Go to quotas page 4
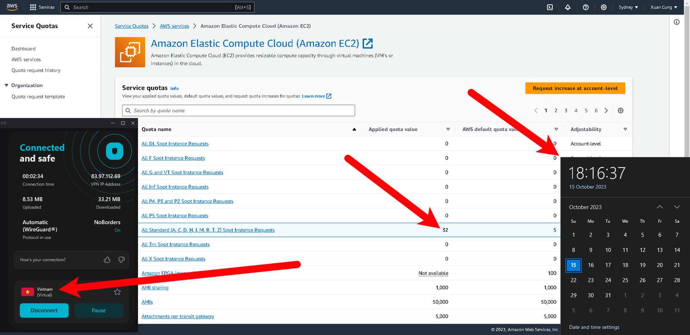Viewport: 690px width, 335px height. [x=576, y=111]
